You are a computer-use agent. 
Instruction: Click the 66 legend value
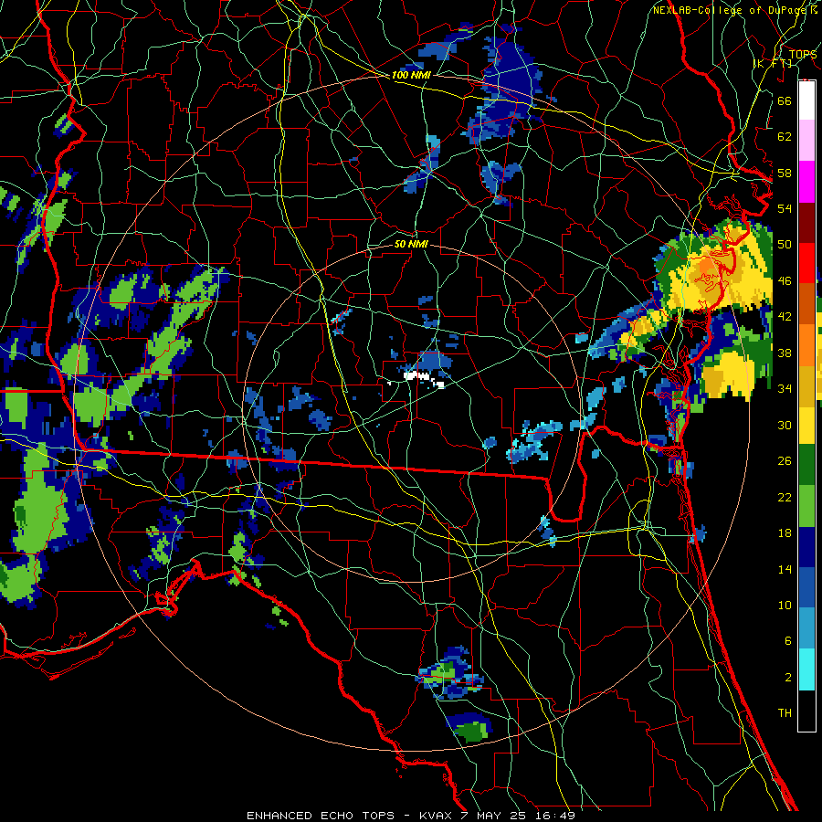click(x=785, y=100)
